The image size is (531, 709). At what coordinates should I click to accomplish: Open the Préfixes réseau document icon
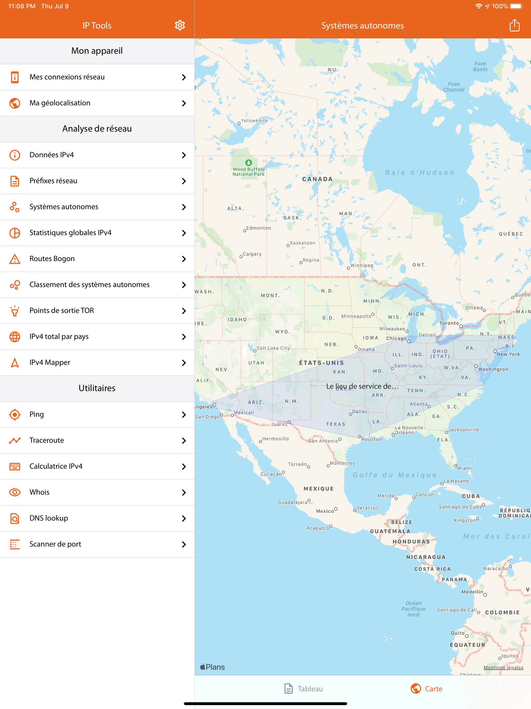click(15, 181)
